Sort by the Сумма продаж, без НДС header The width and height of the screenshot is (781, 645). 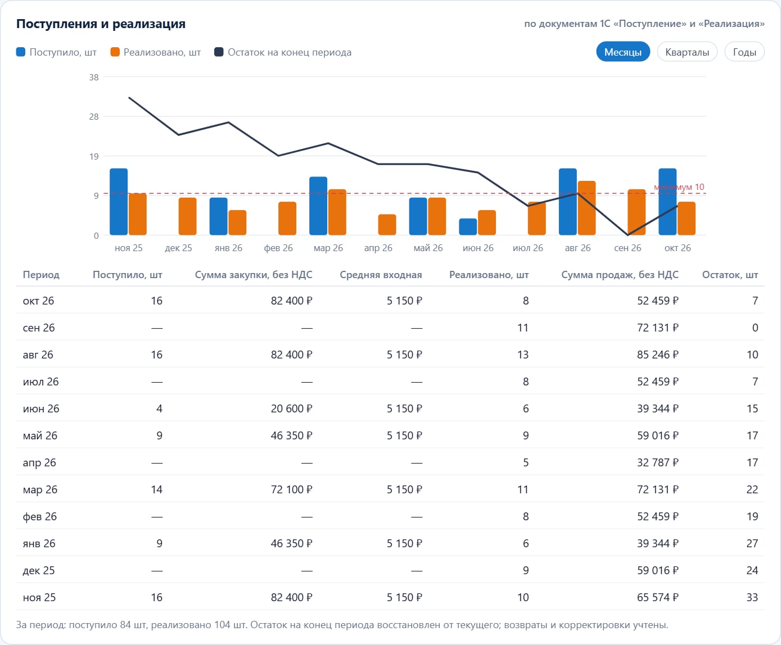pyautogui.click(x=620, y=275)
